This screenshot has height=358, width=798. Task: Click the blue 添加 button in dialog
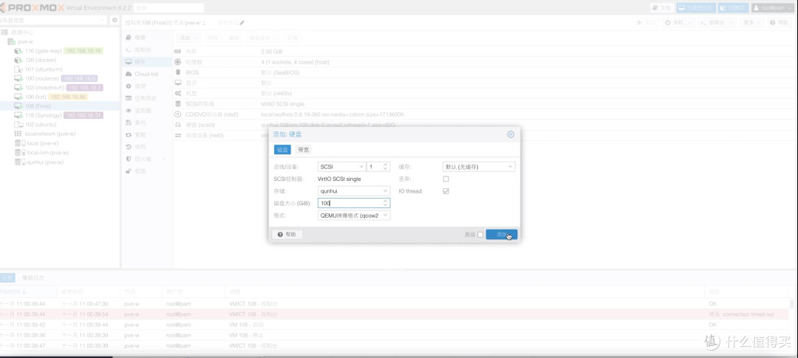click(x=501, y=235)
